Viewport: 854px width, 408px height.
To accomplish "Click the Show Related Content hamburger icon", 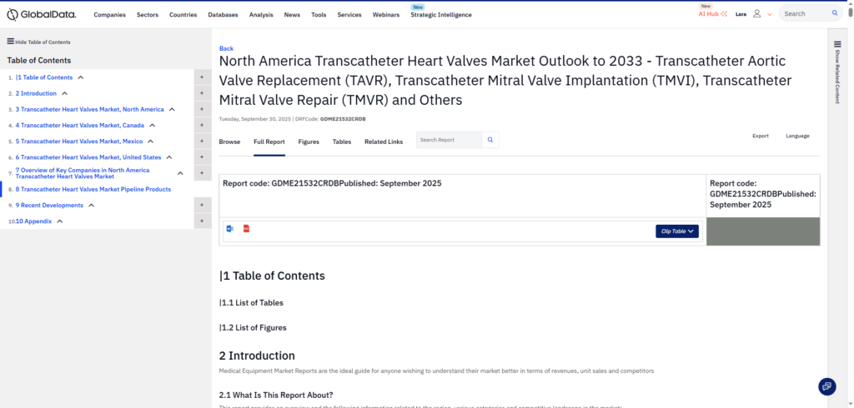I will click(836, 42).
